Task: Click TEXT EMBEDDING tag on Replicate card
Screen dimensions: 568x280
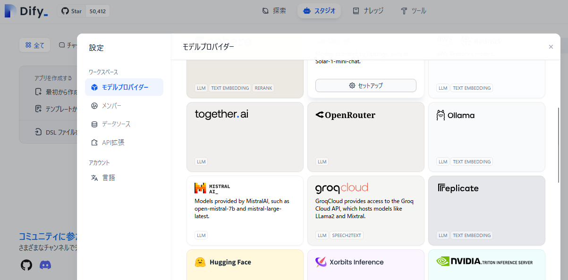Action: pos(472,235)
